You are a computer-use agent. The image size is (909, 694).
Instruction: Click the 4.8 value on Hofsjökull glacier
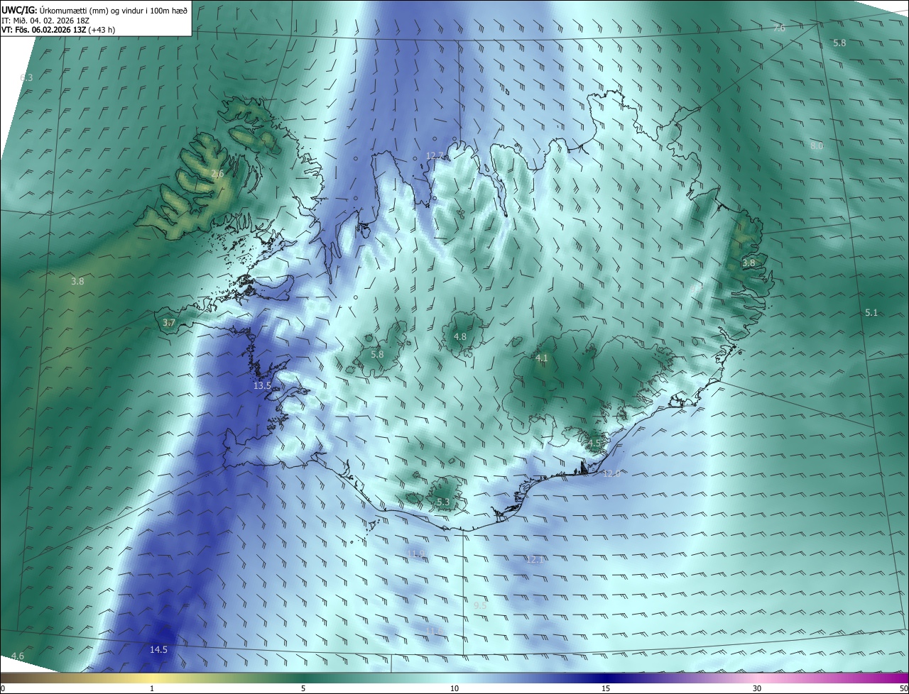[460, 336]
